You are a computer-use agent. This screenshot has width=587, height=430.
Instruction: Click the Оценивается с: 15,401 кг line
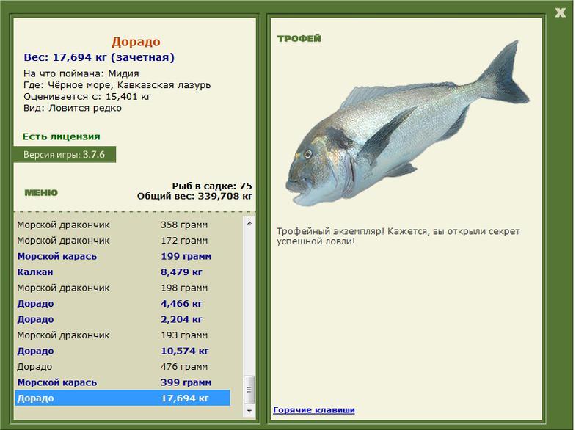tap(87, 97)
